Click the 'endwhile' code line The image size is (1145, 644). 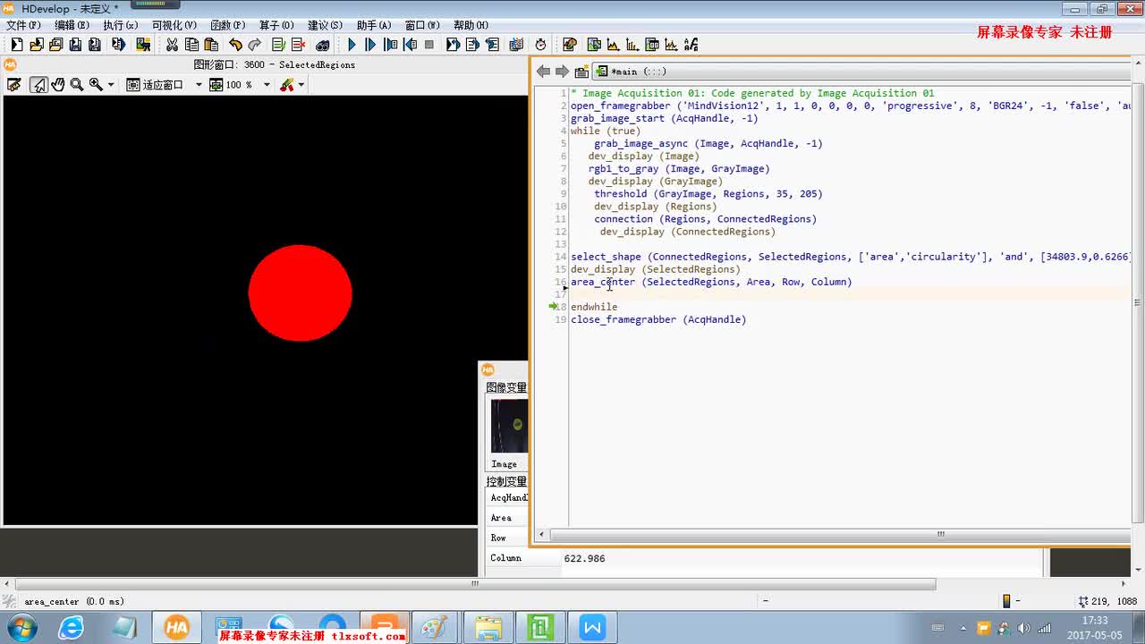[x=594, y=307]
